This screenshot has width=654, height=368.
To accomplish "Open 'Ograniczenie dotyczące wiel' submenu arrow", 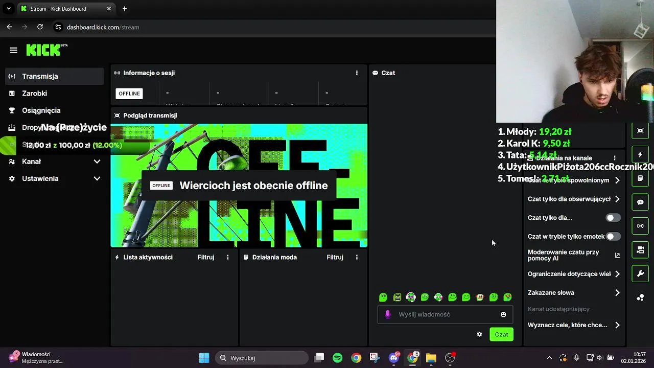I will pos(617,274).
